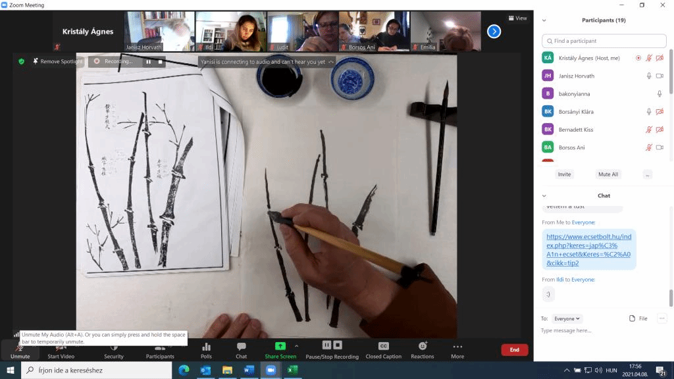Viewport: 674px width, 379px height.
Task: Stop recording from the bottom toolbar
Action: tap(338, 345)
